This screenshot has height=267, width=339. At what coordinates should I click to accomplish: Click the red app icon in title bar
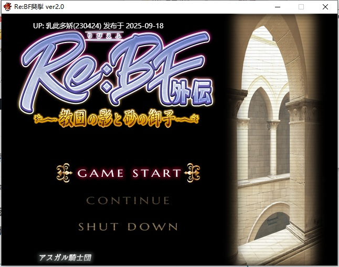point(7,7)
